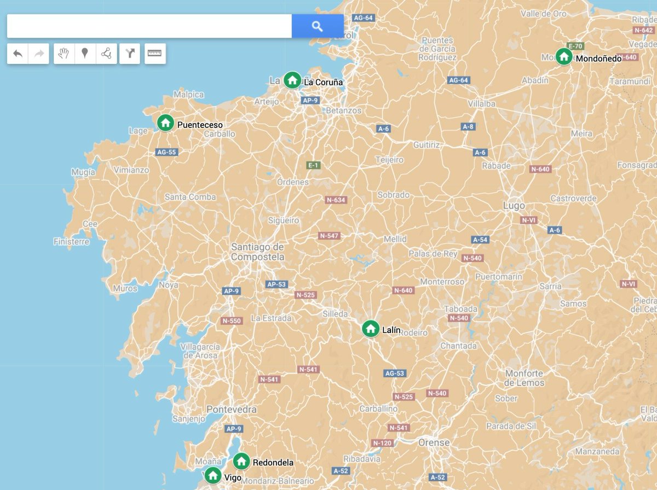
Task: Click the Villagarcía de Arosa label
Action: tap(200, 351)
